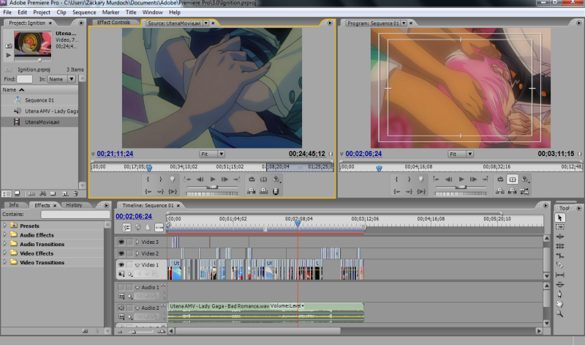
Task: Switch Project panel to list view
Action: pos(7,193)
